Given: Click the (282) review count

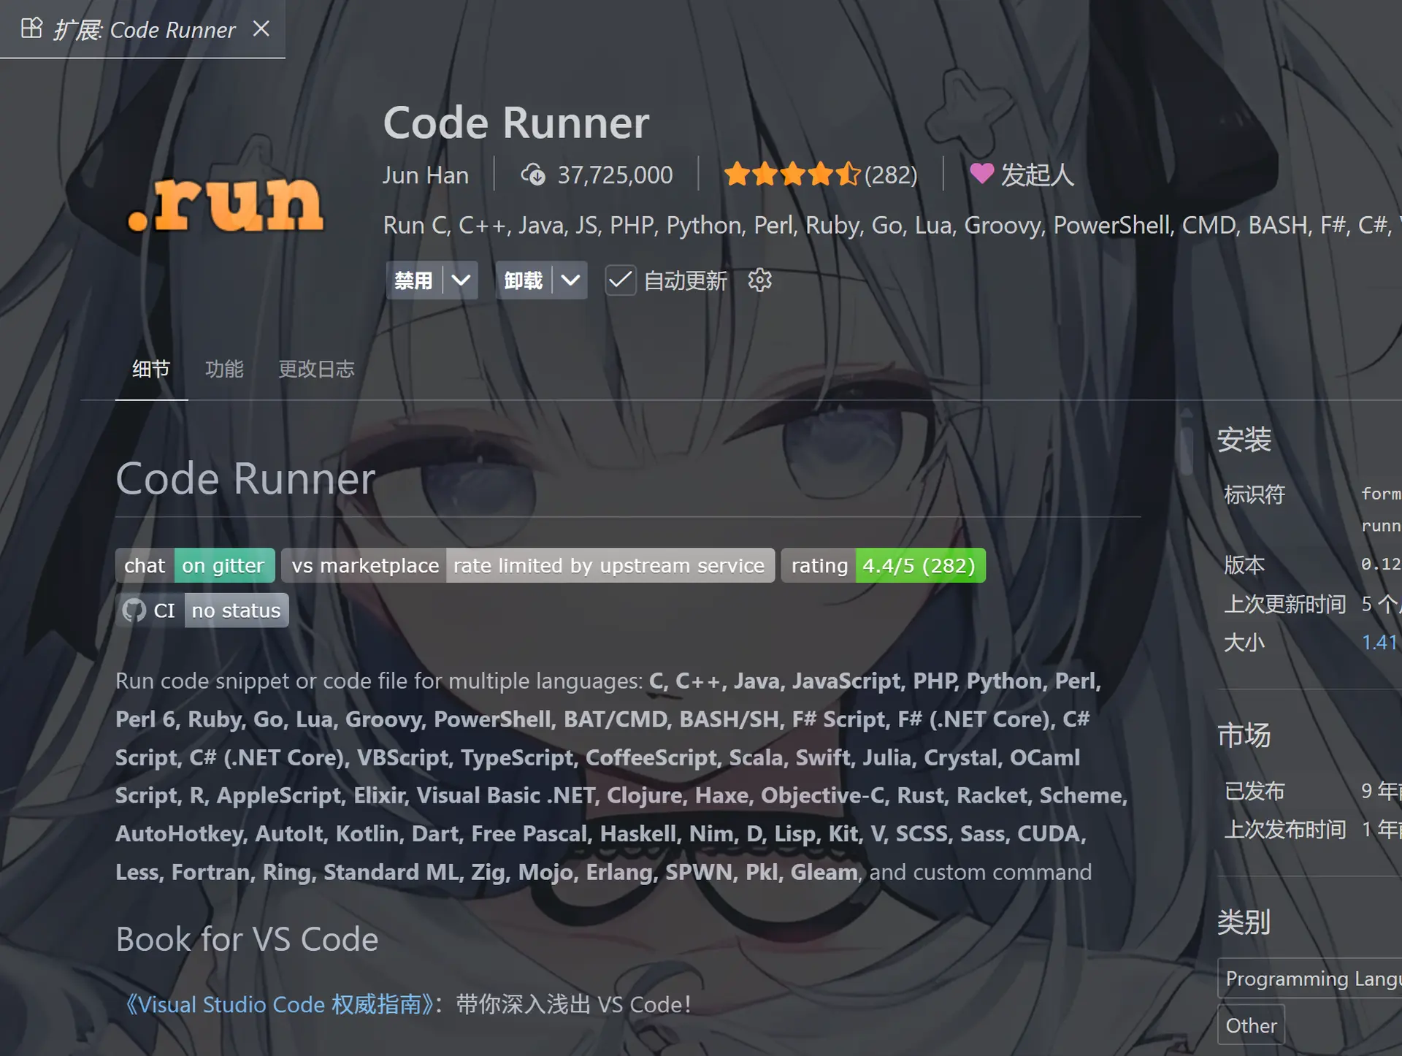Looking at the screenshot, I should (891, 175).
